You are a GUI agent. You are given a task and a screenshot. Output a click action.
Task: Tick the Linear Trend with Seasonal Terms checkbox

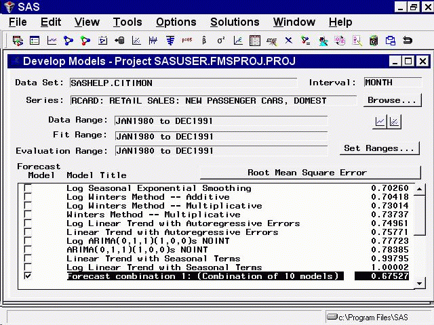pyautogui.click(x=27, y=259)
